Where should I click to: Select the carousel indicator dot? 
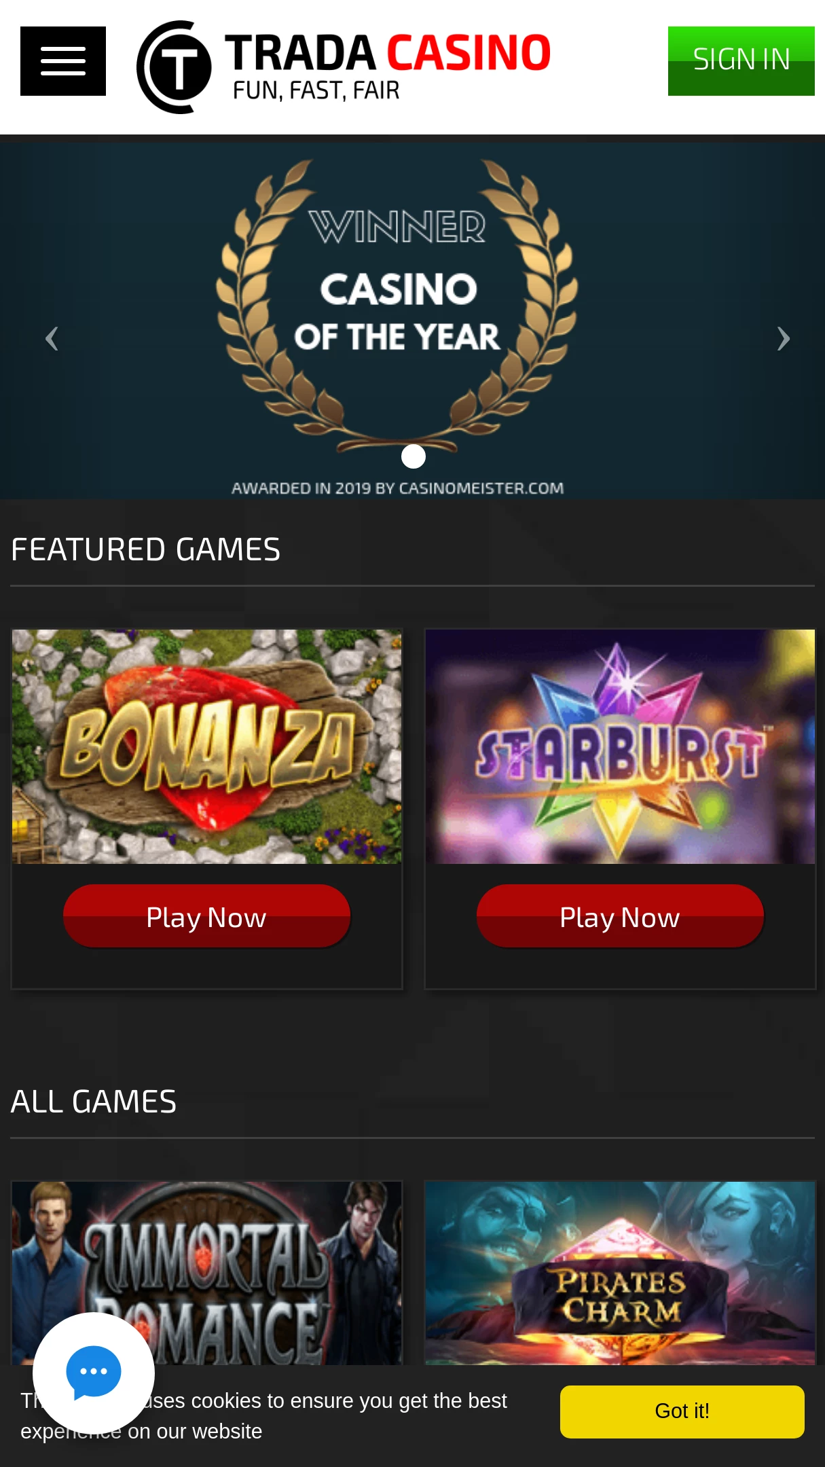click(x=414, y=456)
